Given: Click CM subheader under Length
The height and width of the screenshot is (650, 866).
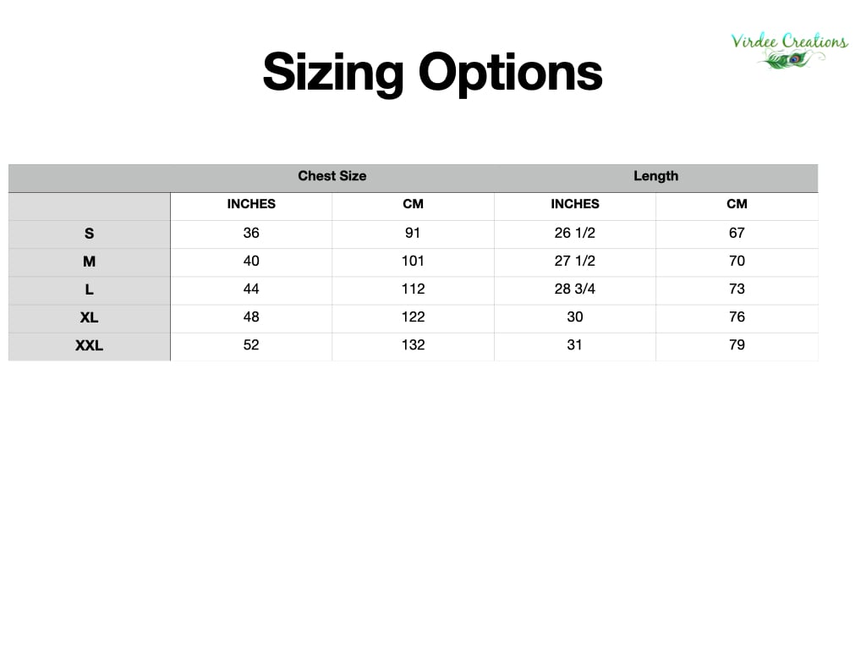Looking at the screenshot, I should click(737, 204).
